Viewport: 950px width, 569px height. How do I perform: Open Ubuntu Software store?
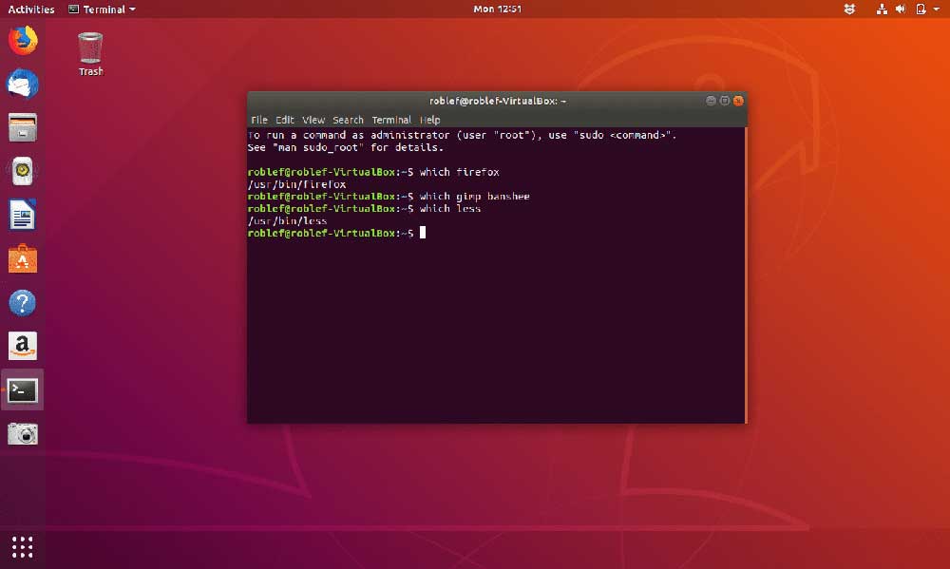[x=21, y=259]
